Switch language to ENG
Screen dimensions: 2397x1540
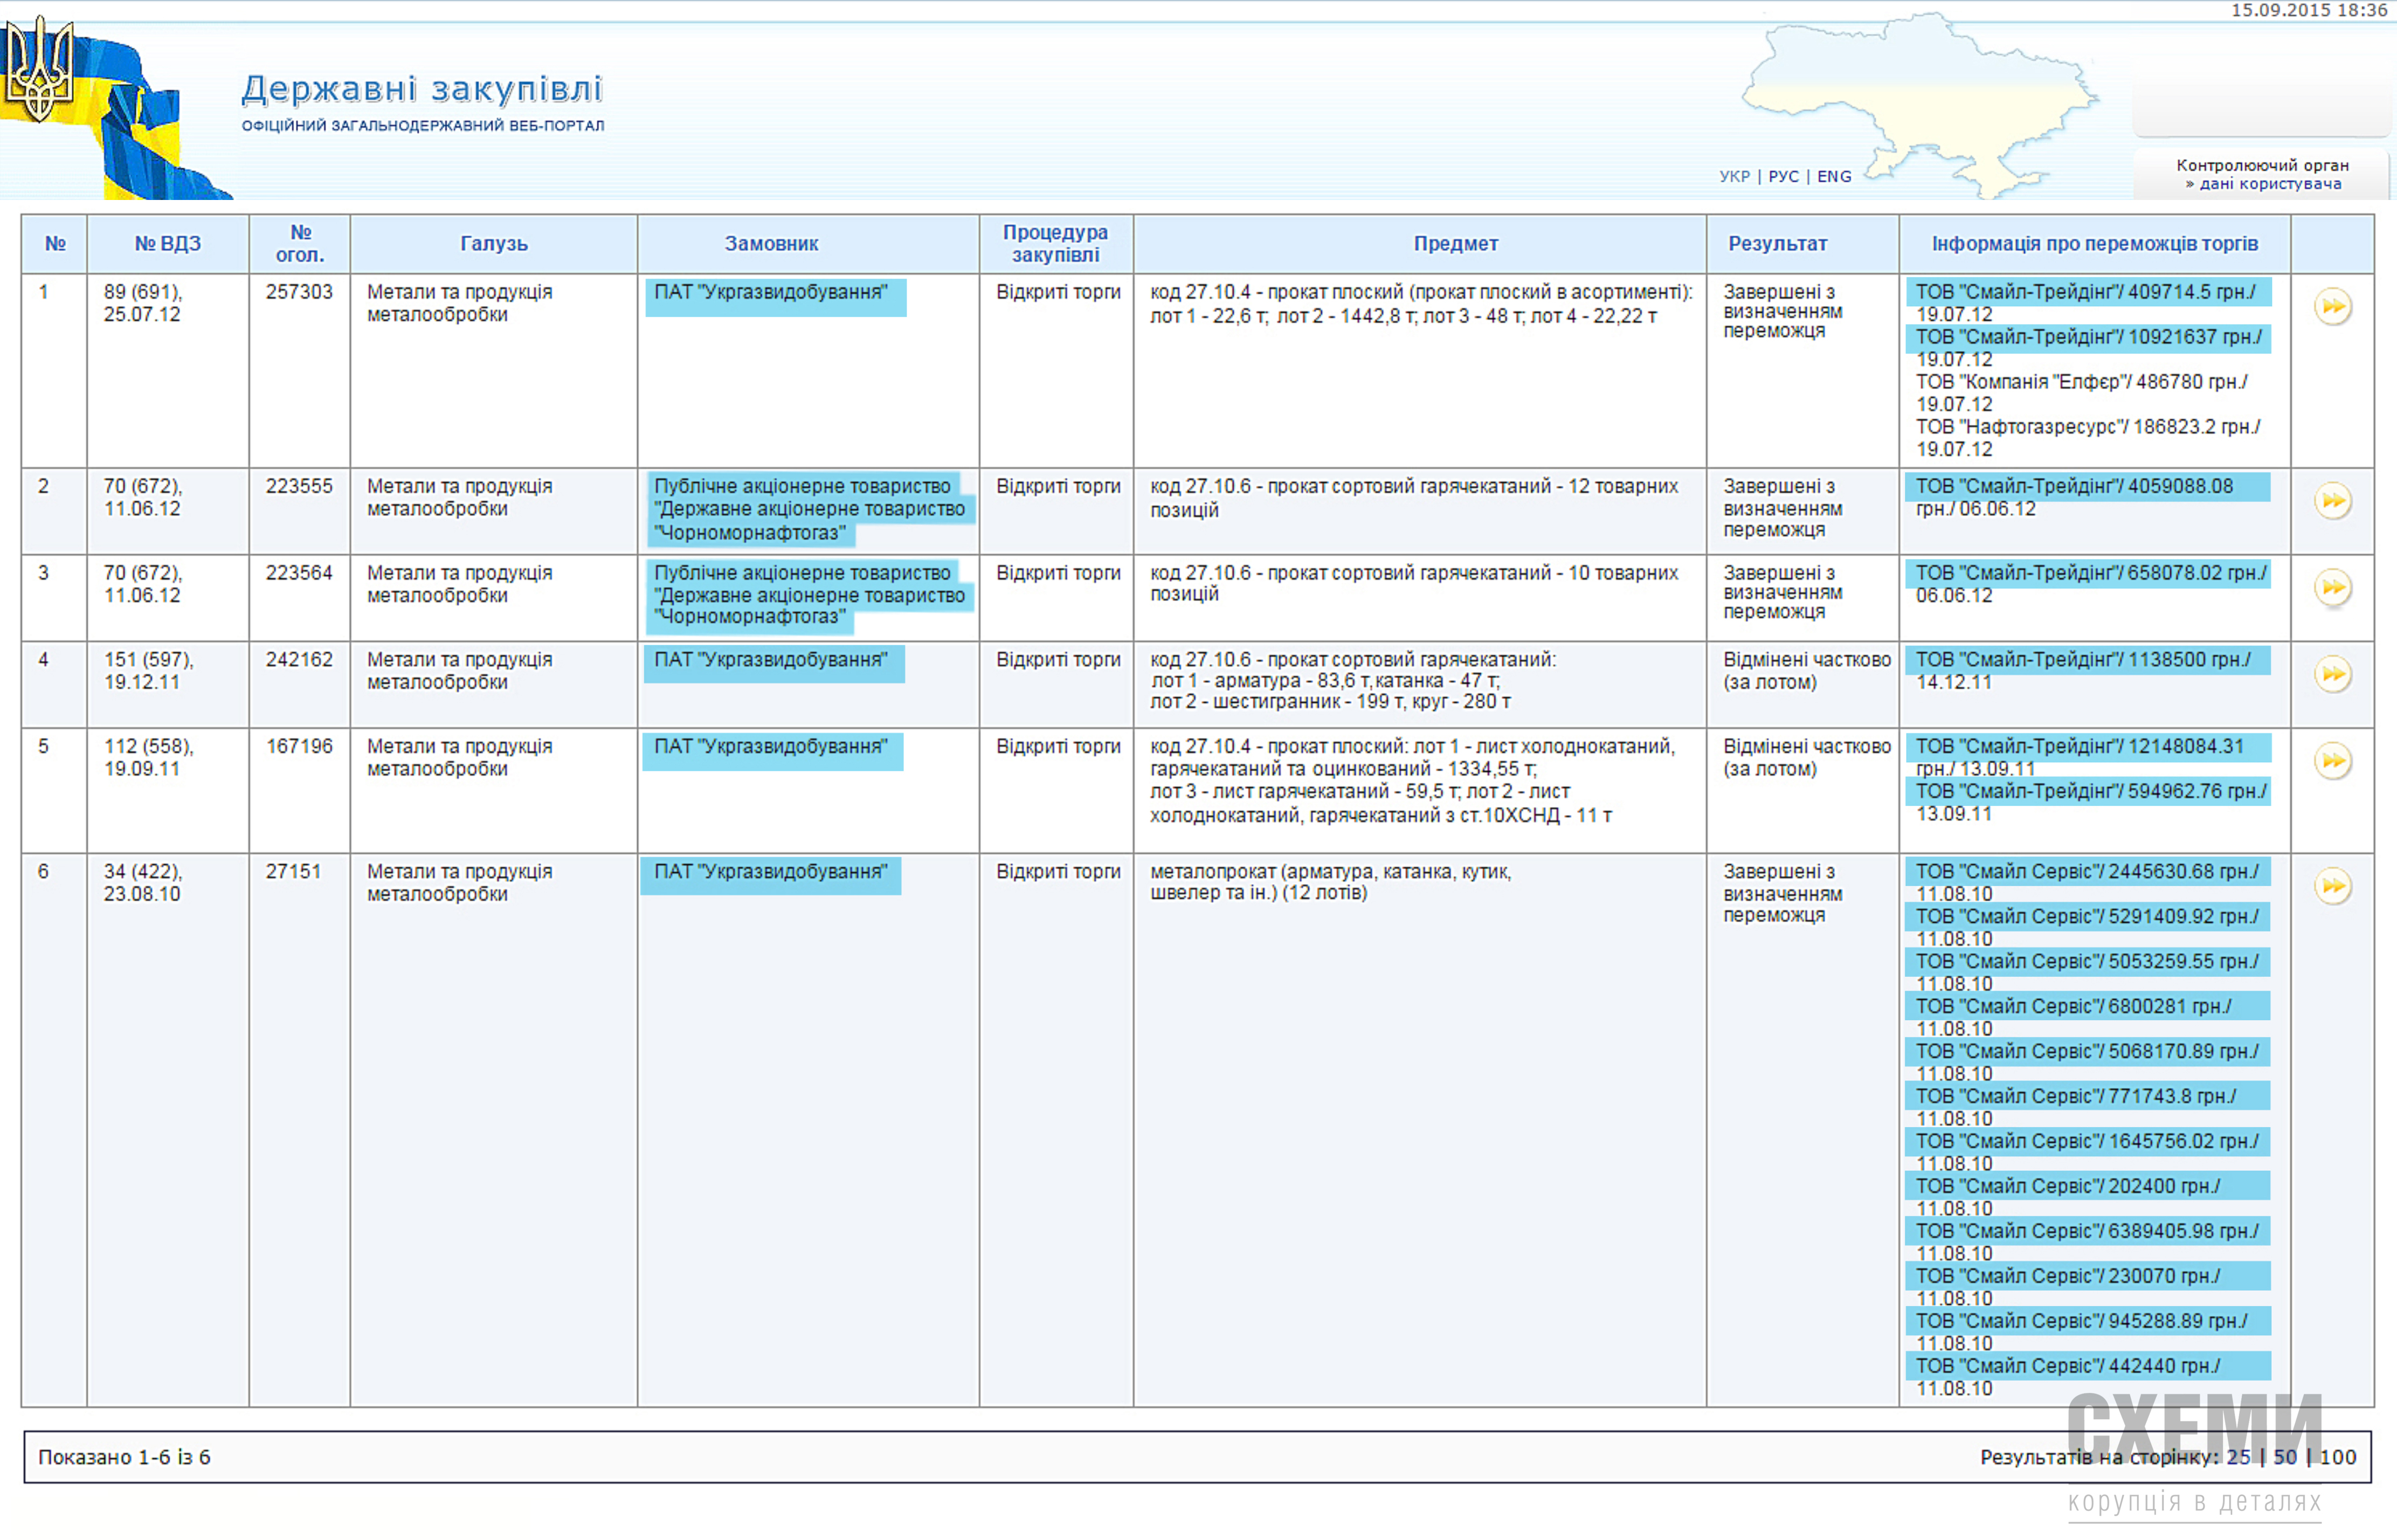[x=1834, y=177]
